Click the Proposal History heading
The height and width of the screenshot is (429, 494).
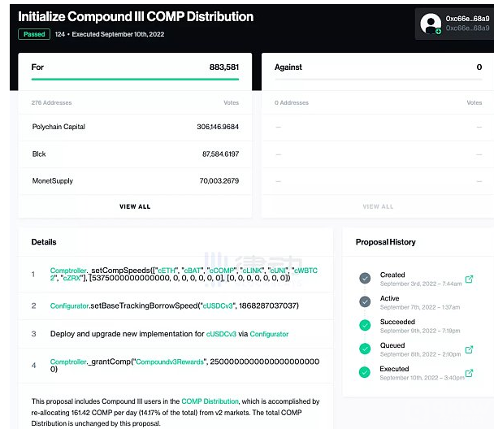386,242
